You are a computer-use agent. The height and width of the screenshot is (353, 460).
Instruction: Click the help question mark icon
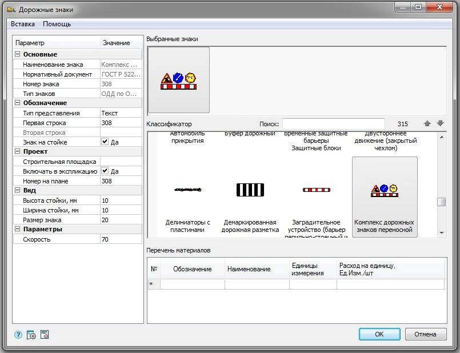[19, 335]
